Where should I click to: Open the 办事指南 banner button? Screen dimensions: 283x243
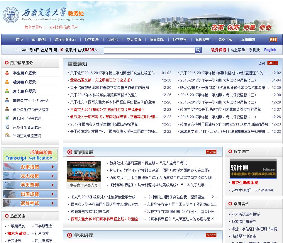tap(30, 167)
